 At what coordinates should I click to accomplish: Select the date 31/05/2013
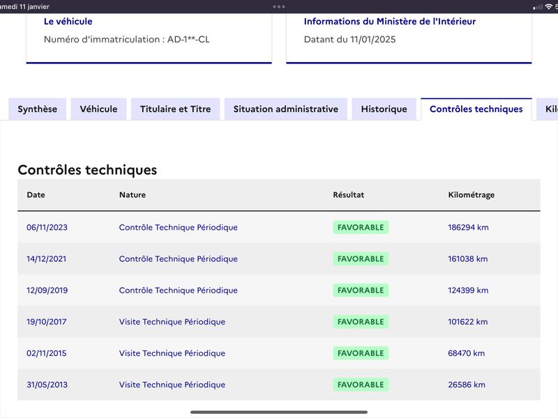(x=47, y=385)
